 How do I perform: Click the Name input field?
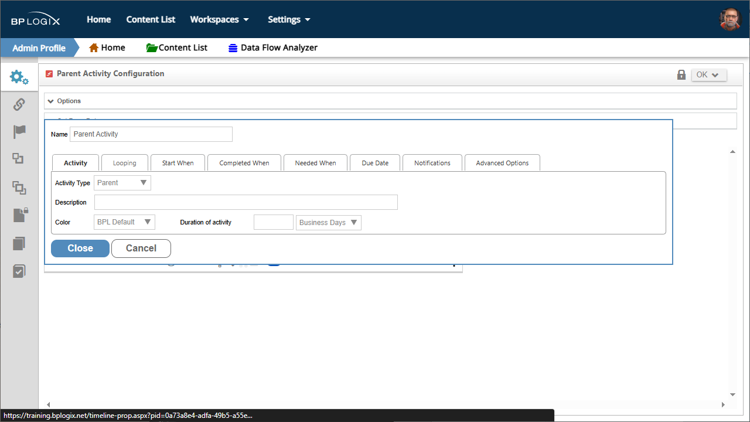pos(151,134)
